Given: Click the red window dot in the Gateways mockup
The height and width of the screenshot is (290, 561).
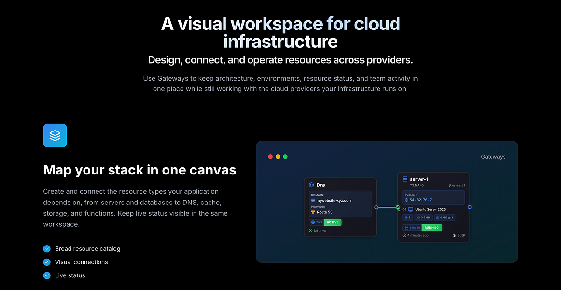Looking at the screenshot, I should pyautogui.click(x=270, y=157).
